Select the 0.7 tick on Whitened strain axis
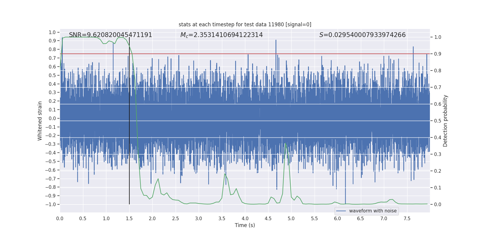Image resolution: width=478 pixels, height=239 pixels. [x=52, y=58]
